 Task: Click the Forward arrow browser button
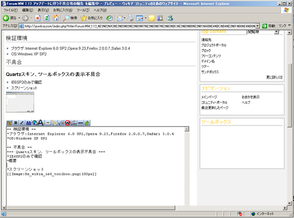tap(25, 18)
